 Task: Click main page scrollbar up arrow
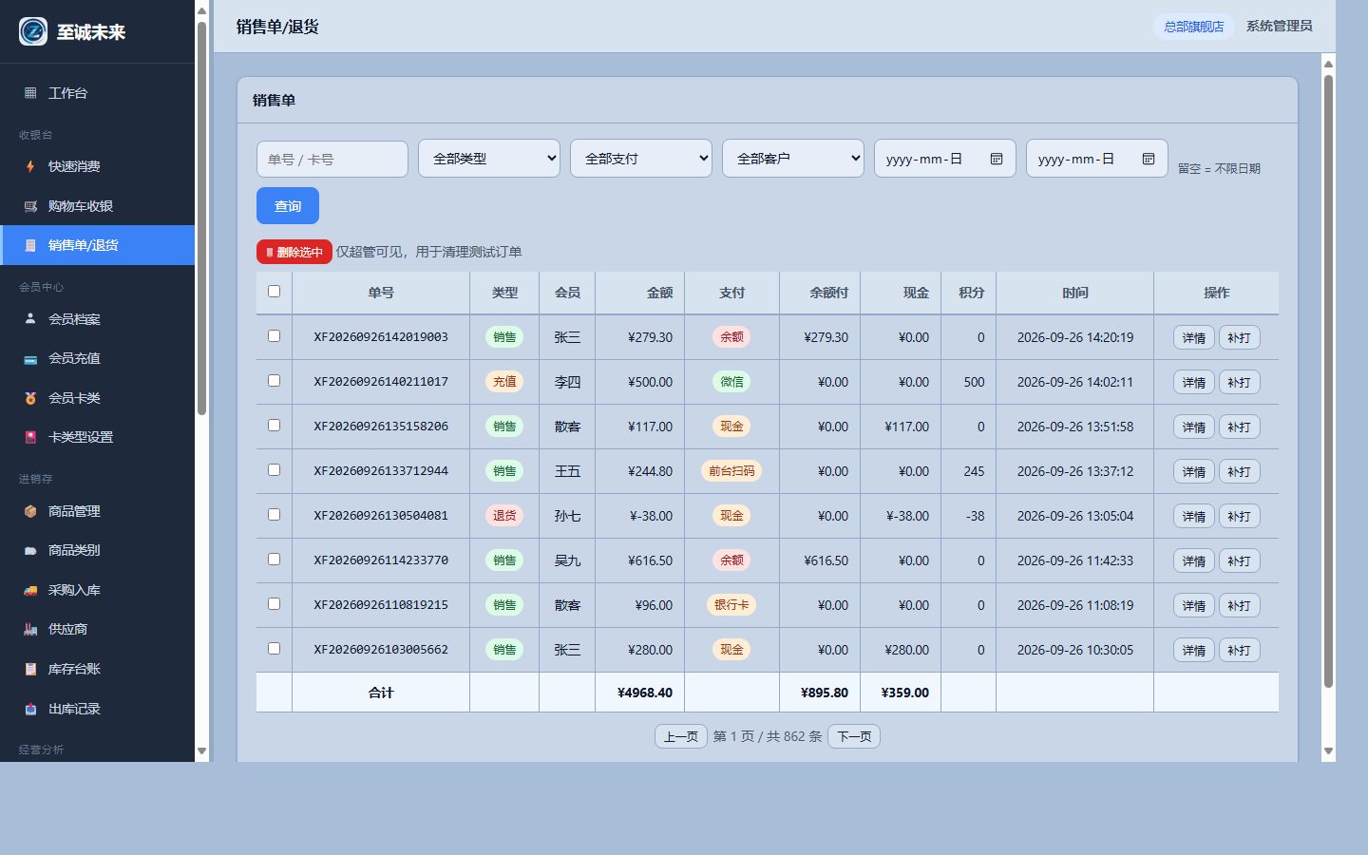coord(1328,64)
